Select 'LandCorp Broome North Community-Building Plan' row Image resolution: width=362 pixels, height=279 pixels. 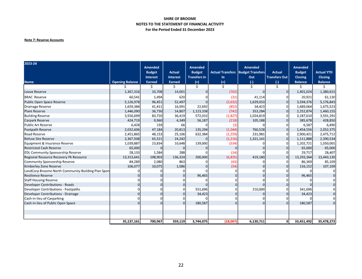coord(67,171)
